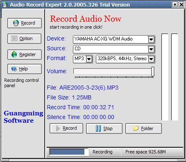
Task: Open the Register dialog from sidebar
Action: (x=25, y=54)
